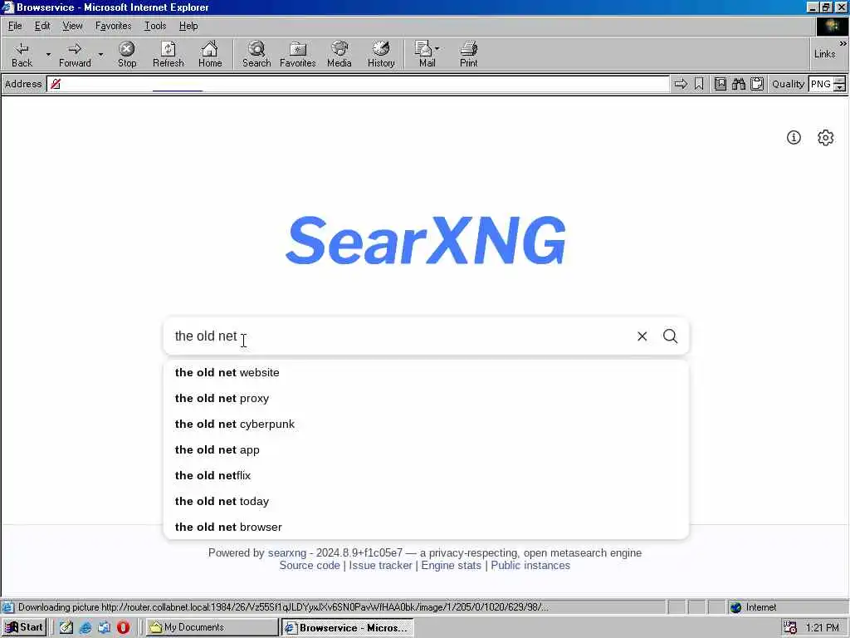Image resolution: width=850 pixels, height=638 pixels.
Task: Submit search with the magnifier icon
Action: tap(671, 336)
